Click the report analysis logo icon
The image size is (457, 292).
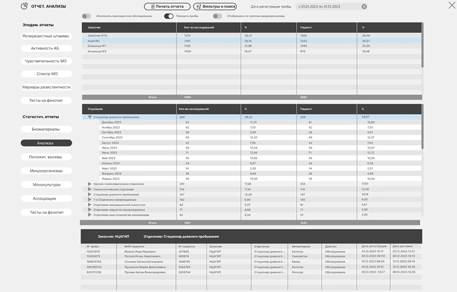[x=24, y=6]
